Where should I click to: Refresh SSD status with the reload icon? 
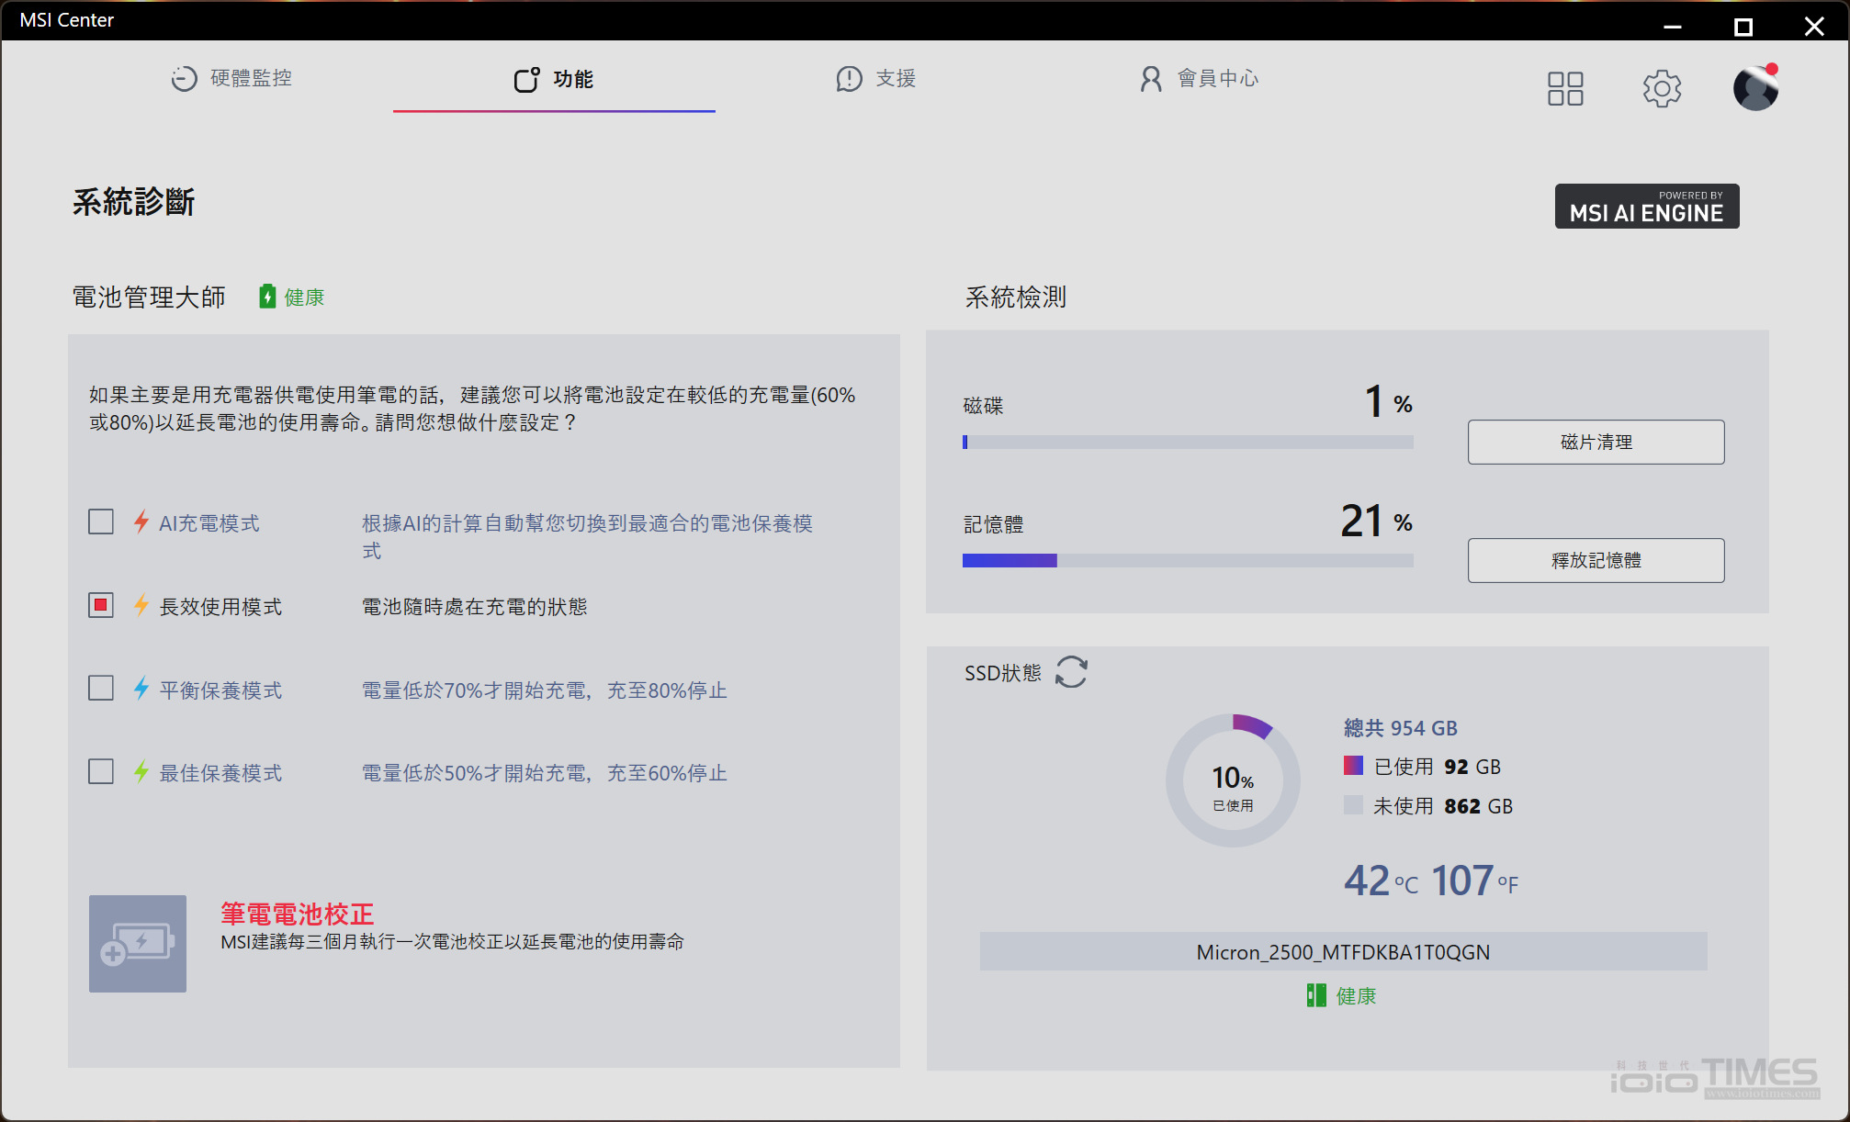(1071, 672)
